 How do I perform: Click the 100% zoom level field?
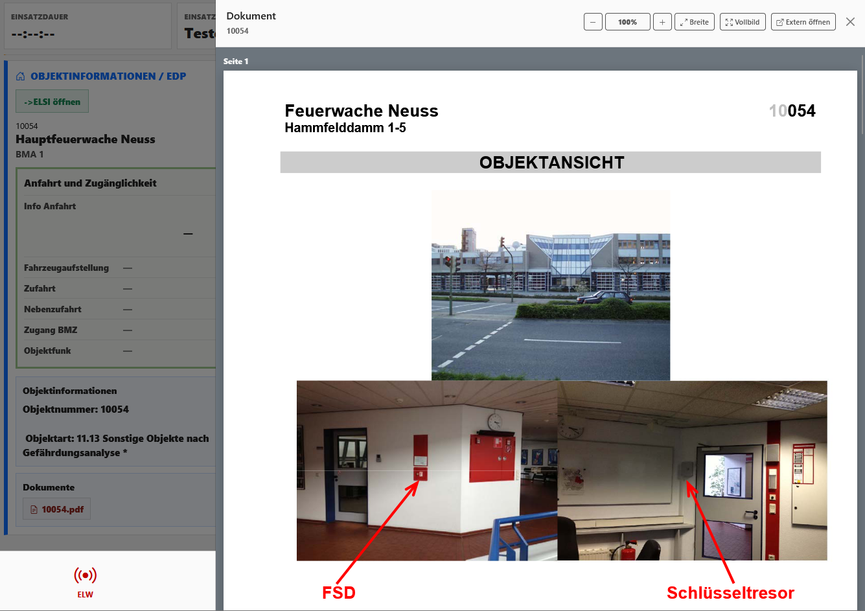point(627,22)
